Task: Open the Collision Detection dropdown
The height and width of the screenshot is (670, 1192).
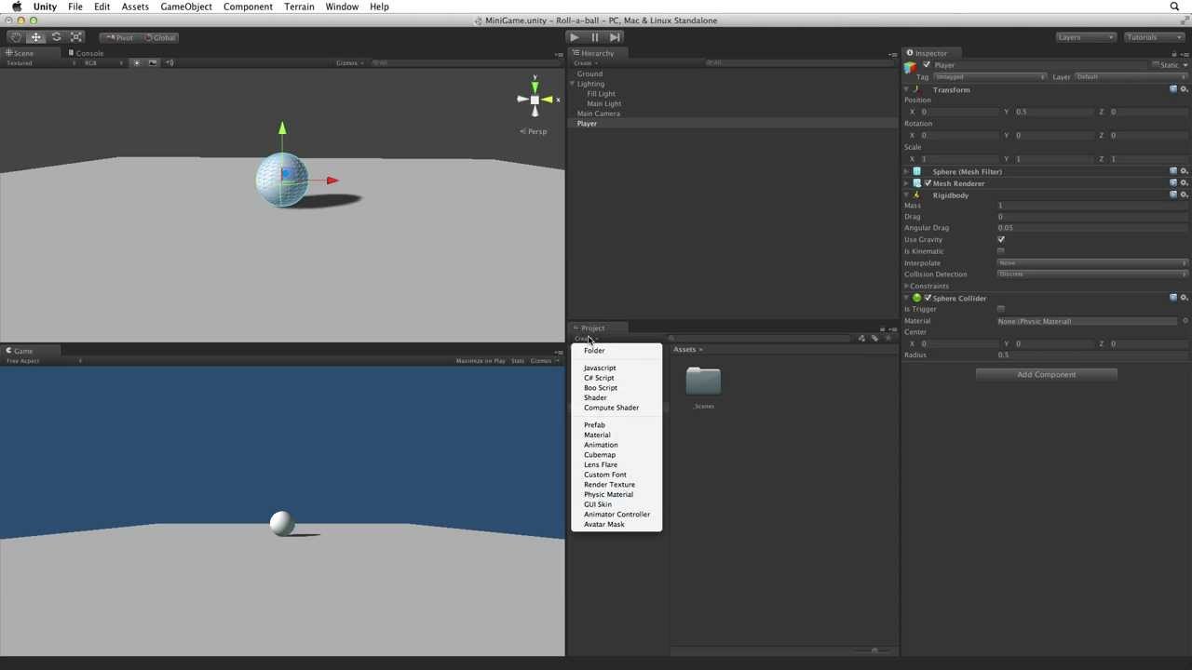Action: pos(1090,274)
